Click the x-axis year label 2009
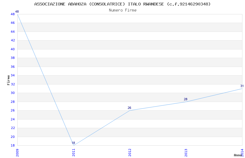Viewport: 245px width, 158px height. (17, 153)
